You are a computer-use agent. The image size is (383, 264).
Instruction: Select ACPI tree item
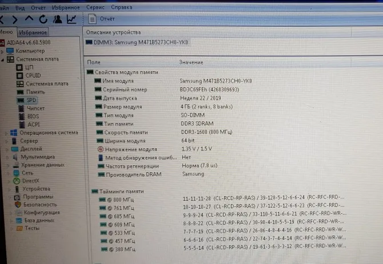30,124
